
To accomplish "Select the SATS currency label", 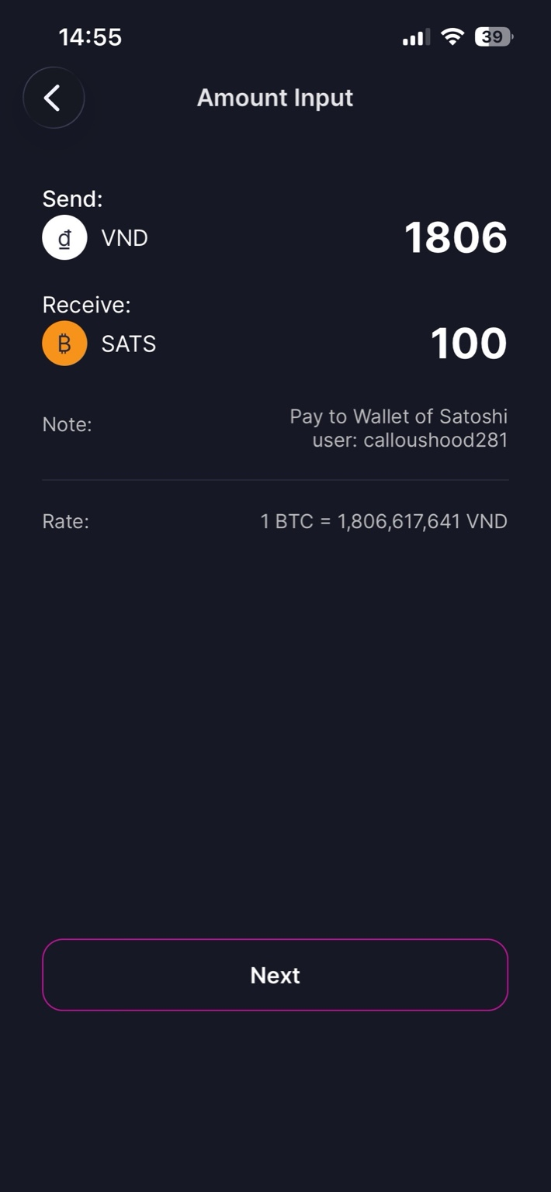I will click(129, 344).
